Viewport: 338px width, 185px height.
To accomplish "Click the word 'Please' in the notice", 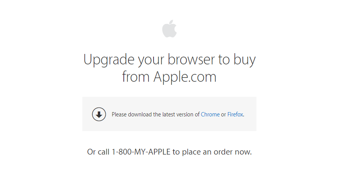I will pos(119,114).
